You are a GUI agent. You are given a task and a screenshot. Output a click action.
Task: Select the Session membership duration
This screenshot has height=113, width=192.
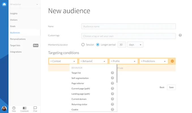coord(83,45)
